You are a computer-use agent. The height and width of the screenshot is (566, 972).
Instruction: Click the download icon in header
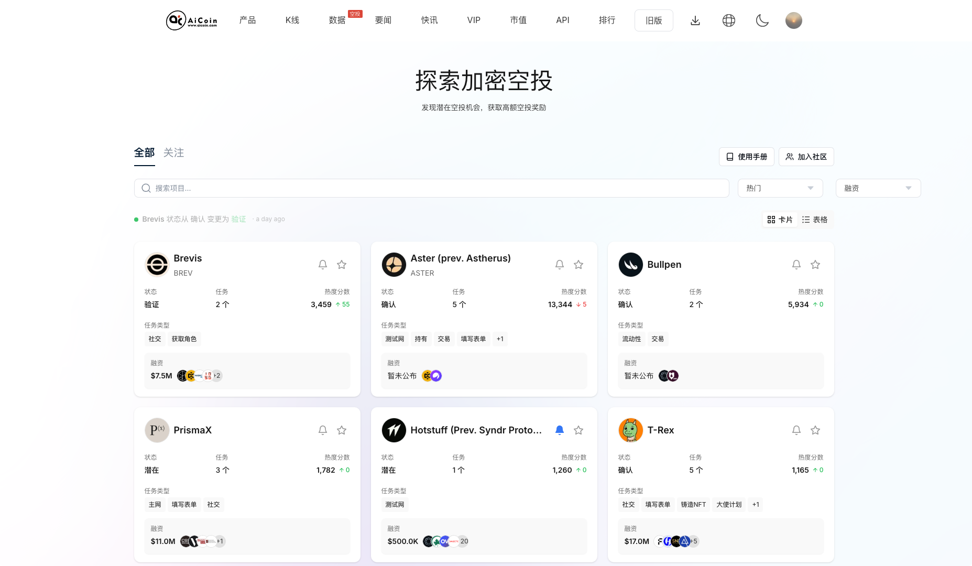tap(695, 20)
